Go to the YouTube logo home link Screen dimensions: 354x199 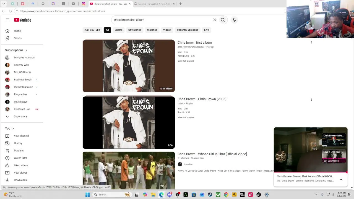point(23,20)
